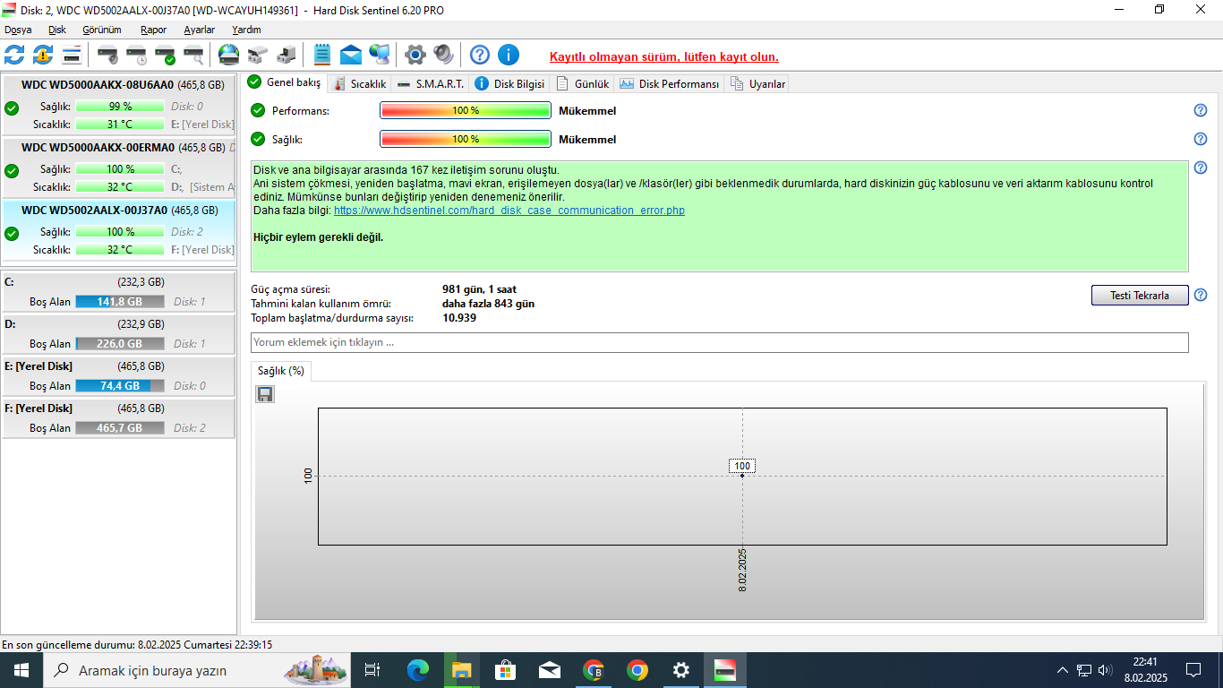Select the Sağlık (%) chart tab
The width and height of the screenshot is (1223, 688).
[281, 370]
